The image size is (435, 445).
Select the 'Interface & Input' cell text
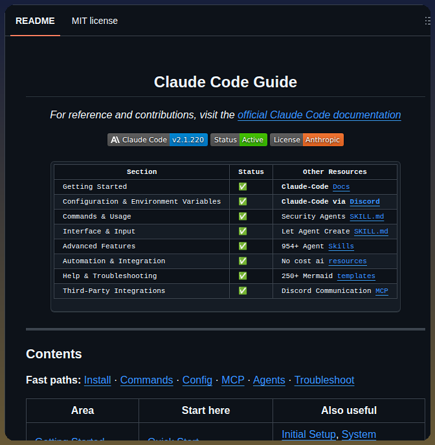(x=99, y=232)
